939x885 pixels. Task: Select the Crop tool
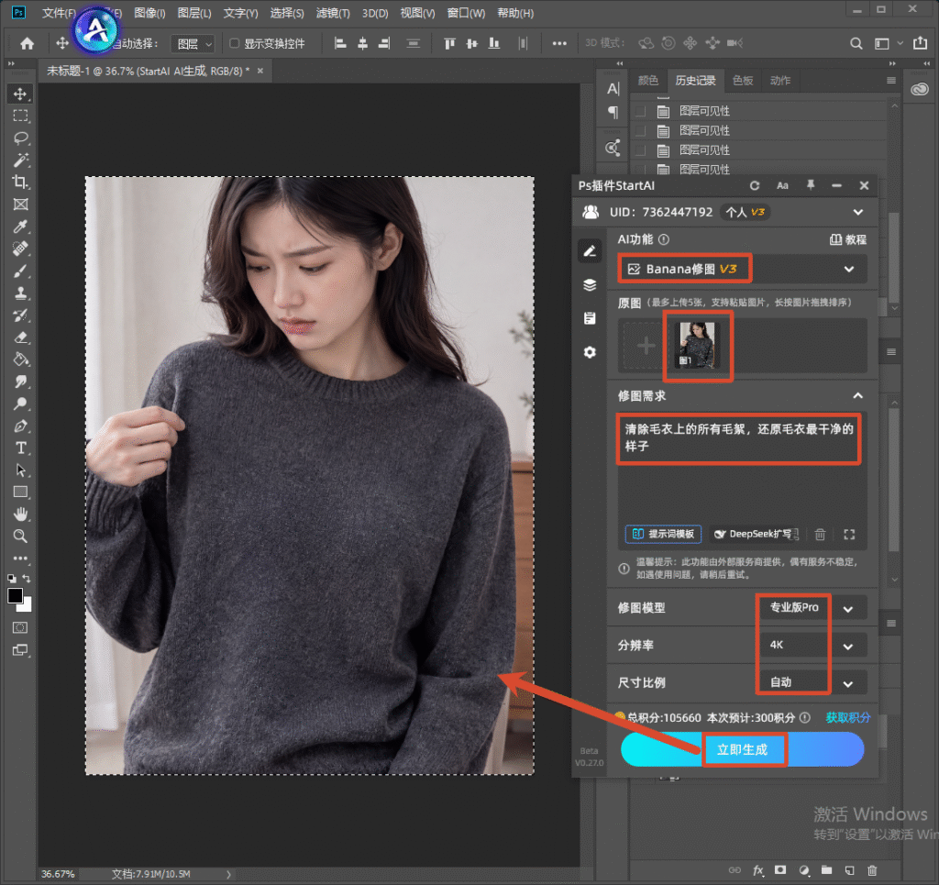(20, 182)
